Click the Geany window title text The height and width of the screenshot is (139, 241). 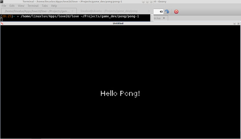tap(160, 2)
